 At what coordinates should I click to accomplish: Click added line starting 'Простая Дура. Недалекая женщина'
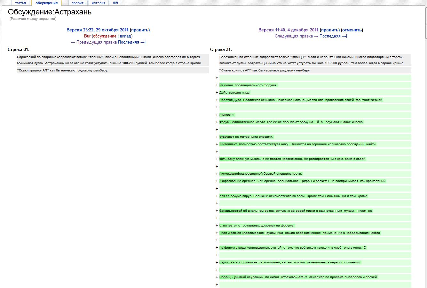(315, 100)
